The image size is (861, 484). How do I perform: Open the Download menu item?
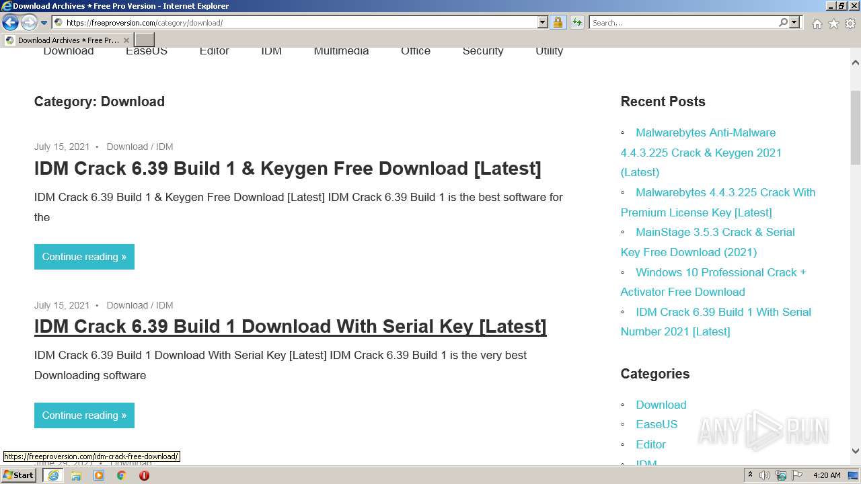pyautogui.click(x=69, y=51)
